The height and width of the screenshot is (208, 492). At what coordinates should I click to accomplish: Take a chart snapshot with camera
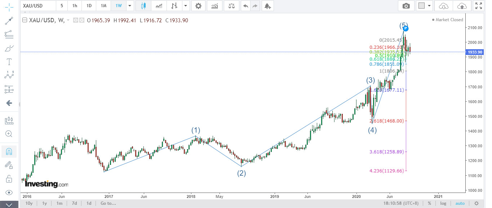tap(406, 6)
